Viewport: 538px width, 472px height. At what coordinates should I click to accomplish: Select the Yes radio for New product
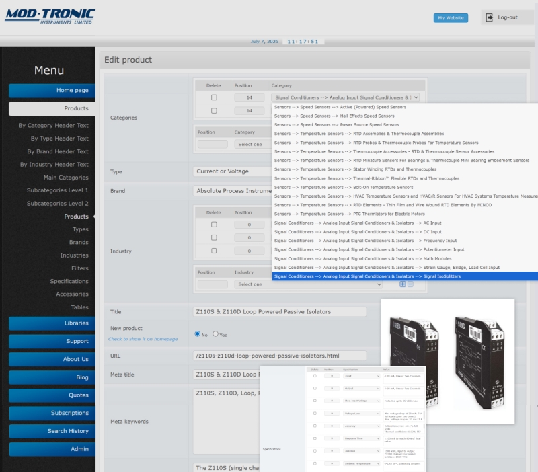pos(215,333)
